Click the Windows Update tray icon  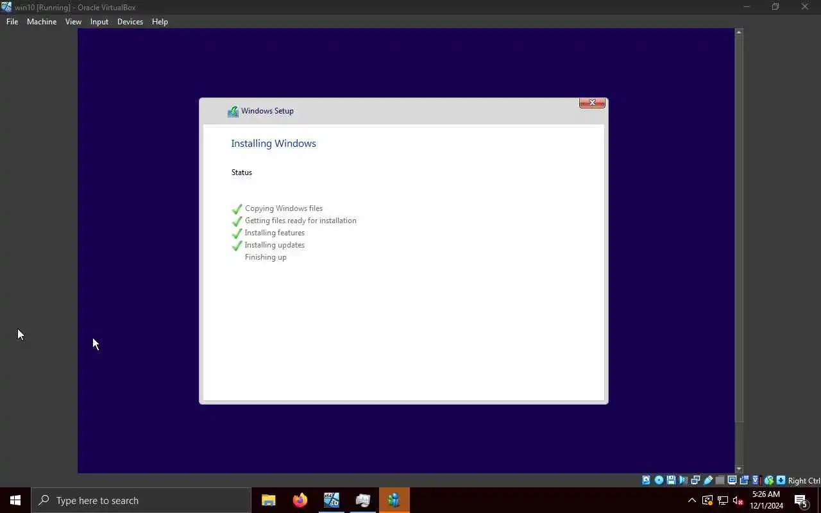click(707, 500)
